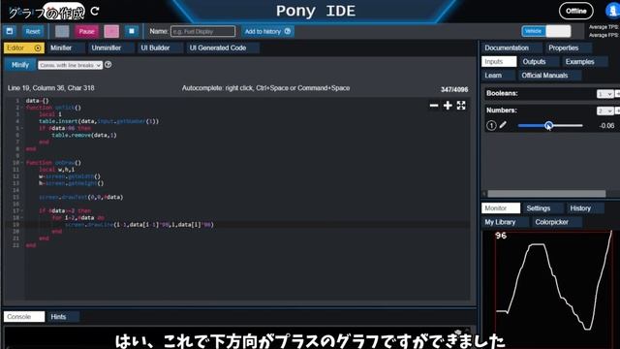Select the Monitor tab

501,208
